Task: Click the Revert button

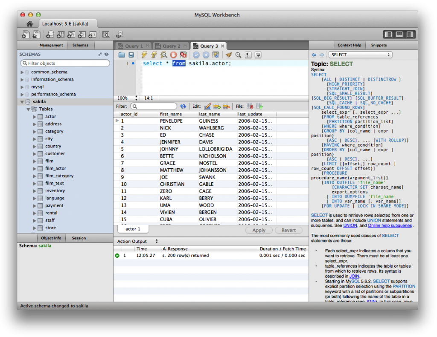Action: 288,230
